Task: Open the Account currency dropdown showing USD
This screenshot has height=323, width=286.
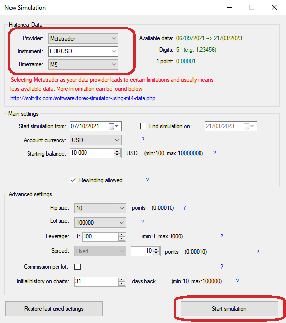Action: (x=96, y=140)
